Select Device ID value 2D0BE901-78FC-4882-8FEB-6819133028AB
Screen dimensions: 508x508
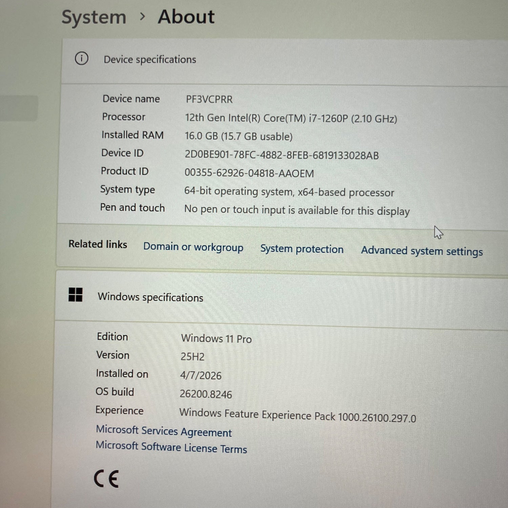[x=282, y=155]
